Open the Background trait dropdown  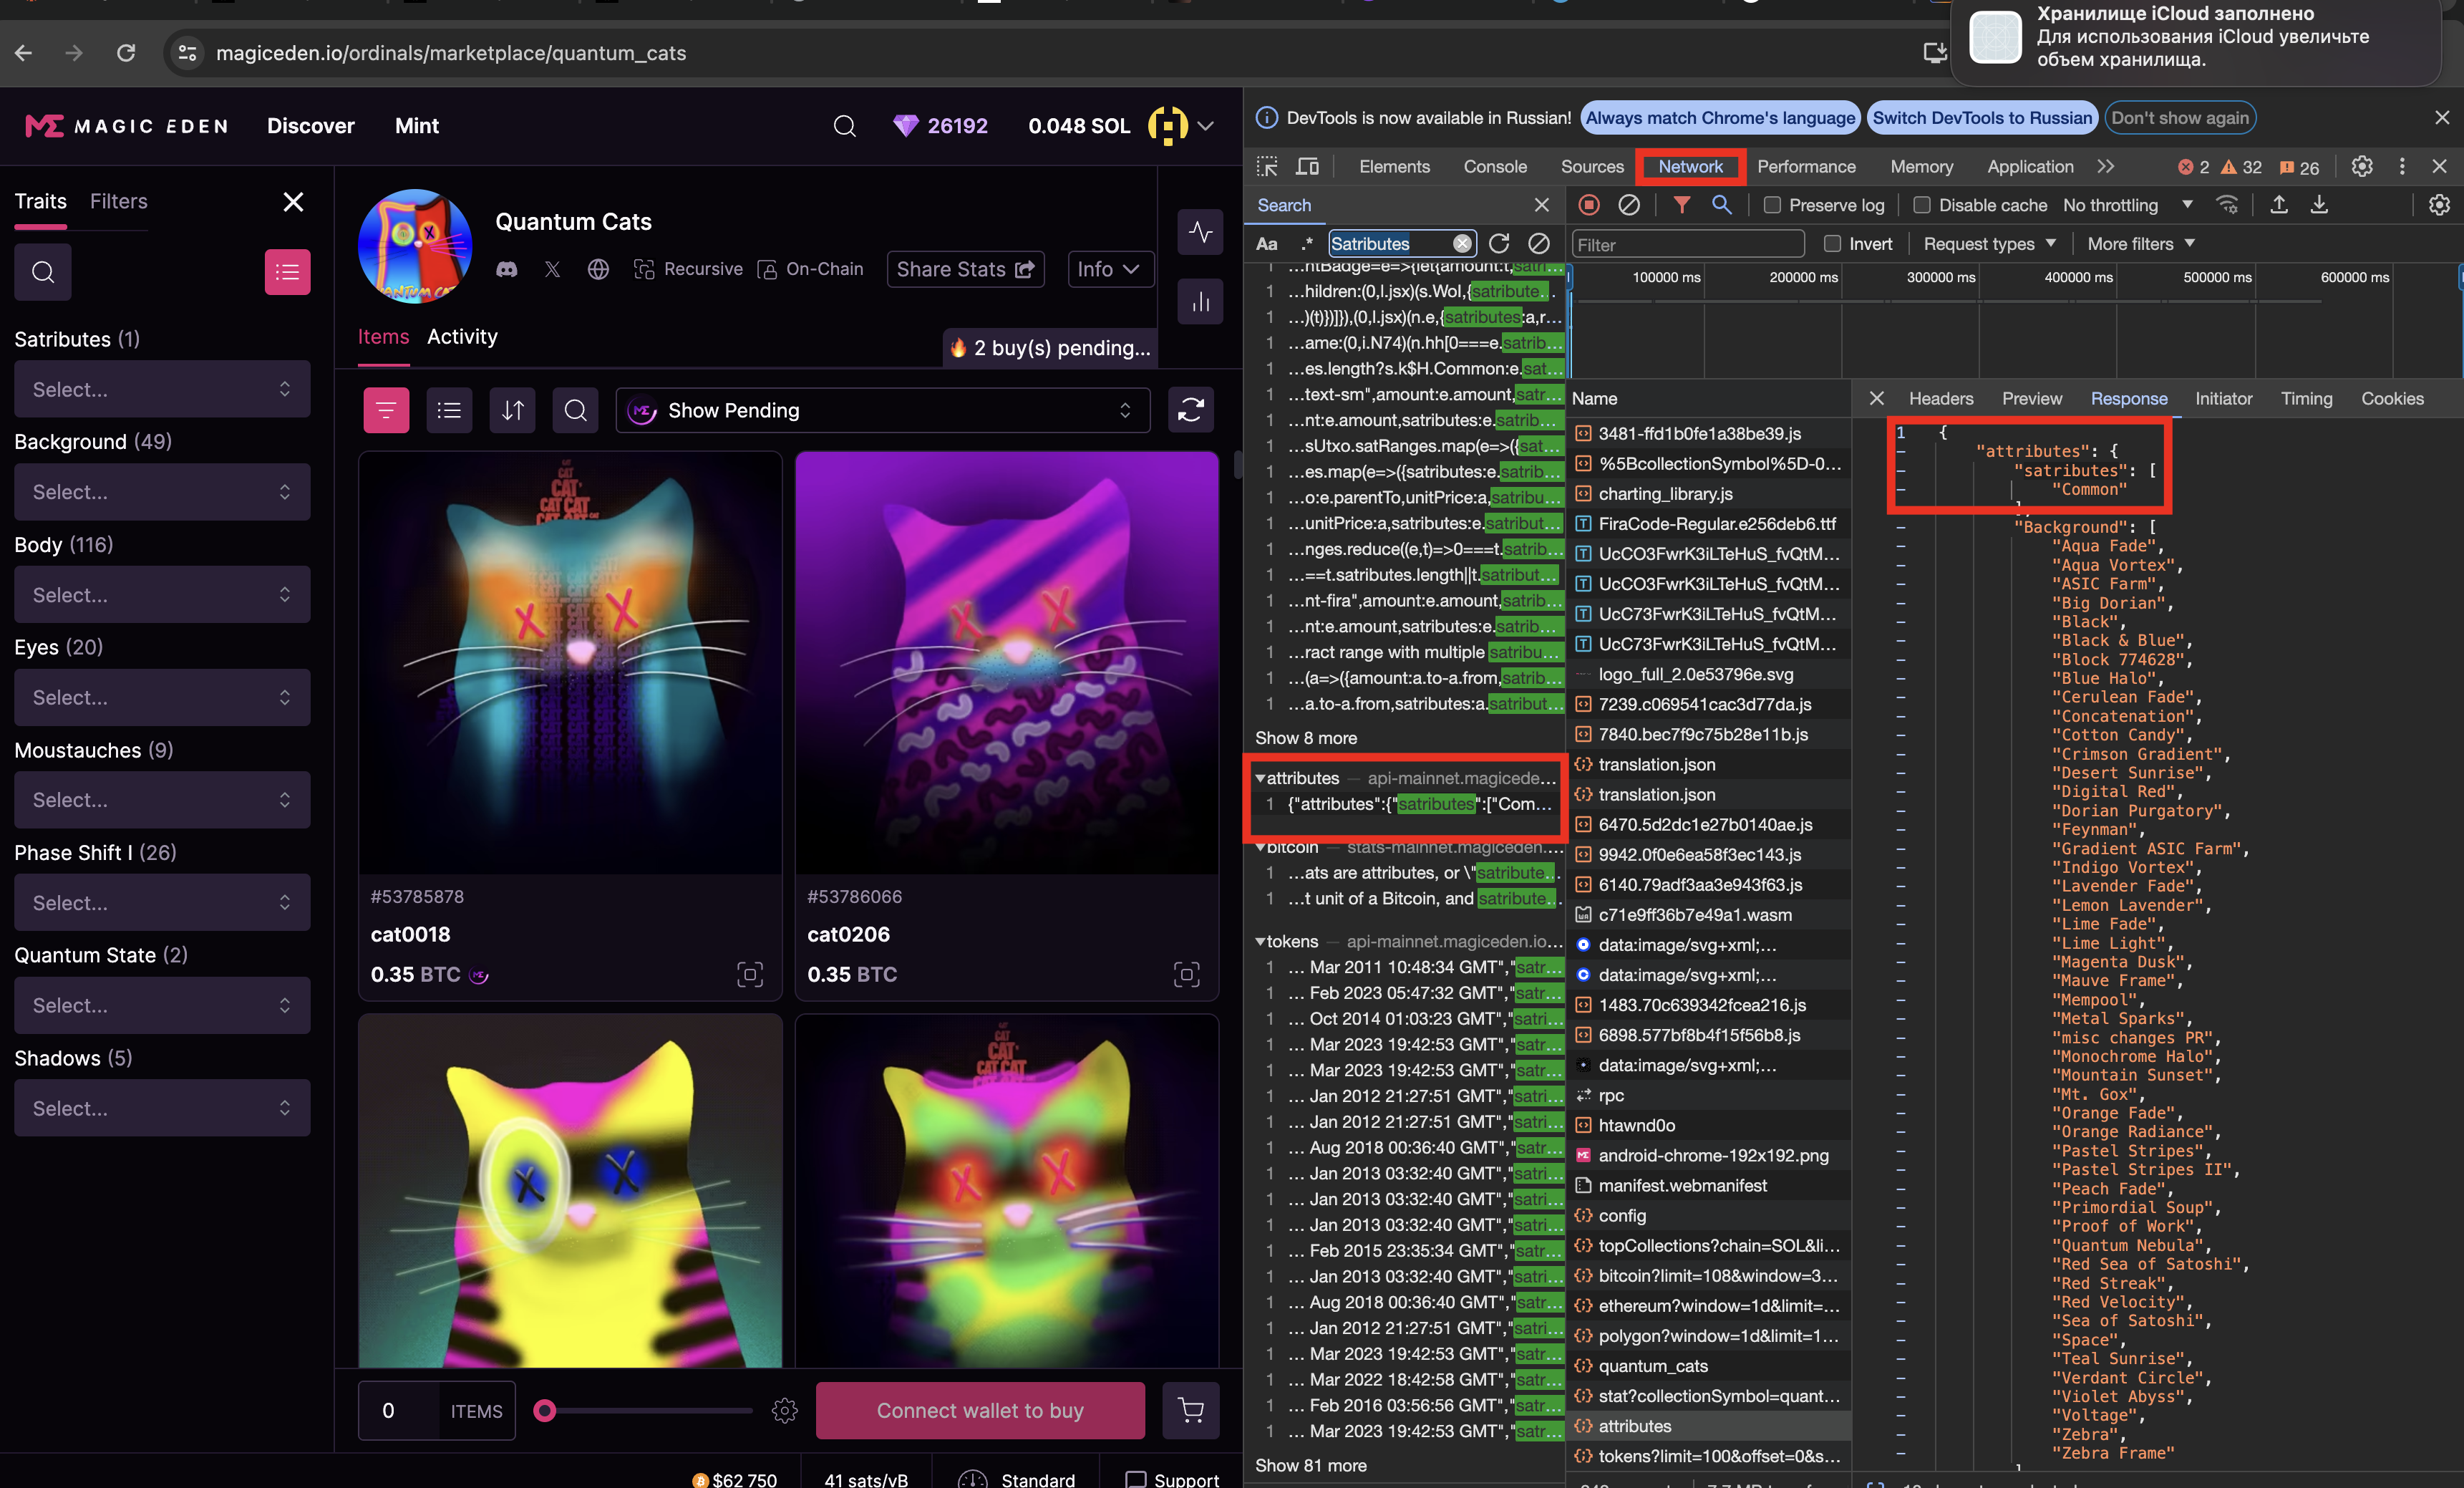pyautogui.click(x=162, y=492)
